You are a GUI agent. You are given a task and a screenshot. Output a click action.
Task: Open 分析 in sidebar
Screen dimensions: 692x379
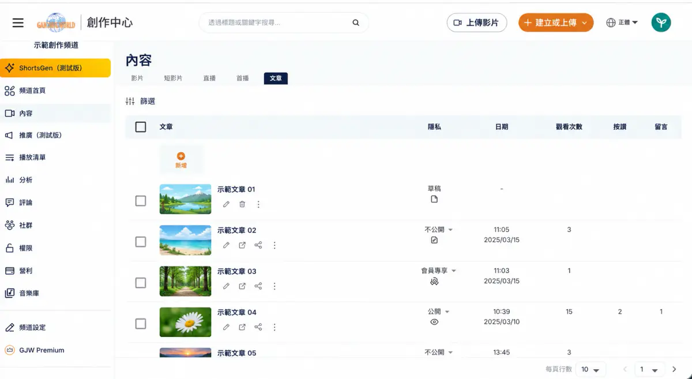[x=55, y=180]
